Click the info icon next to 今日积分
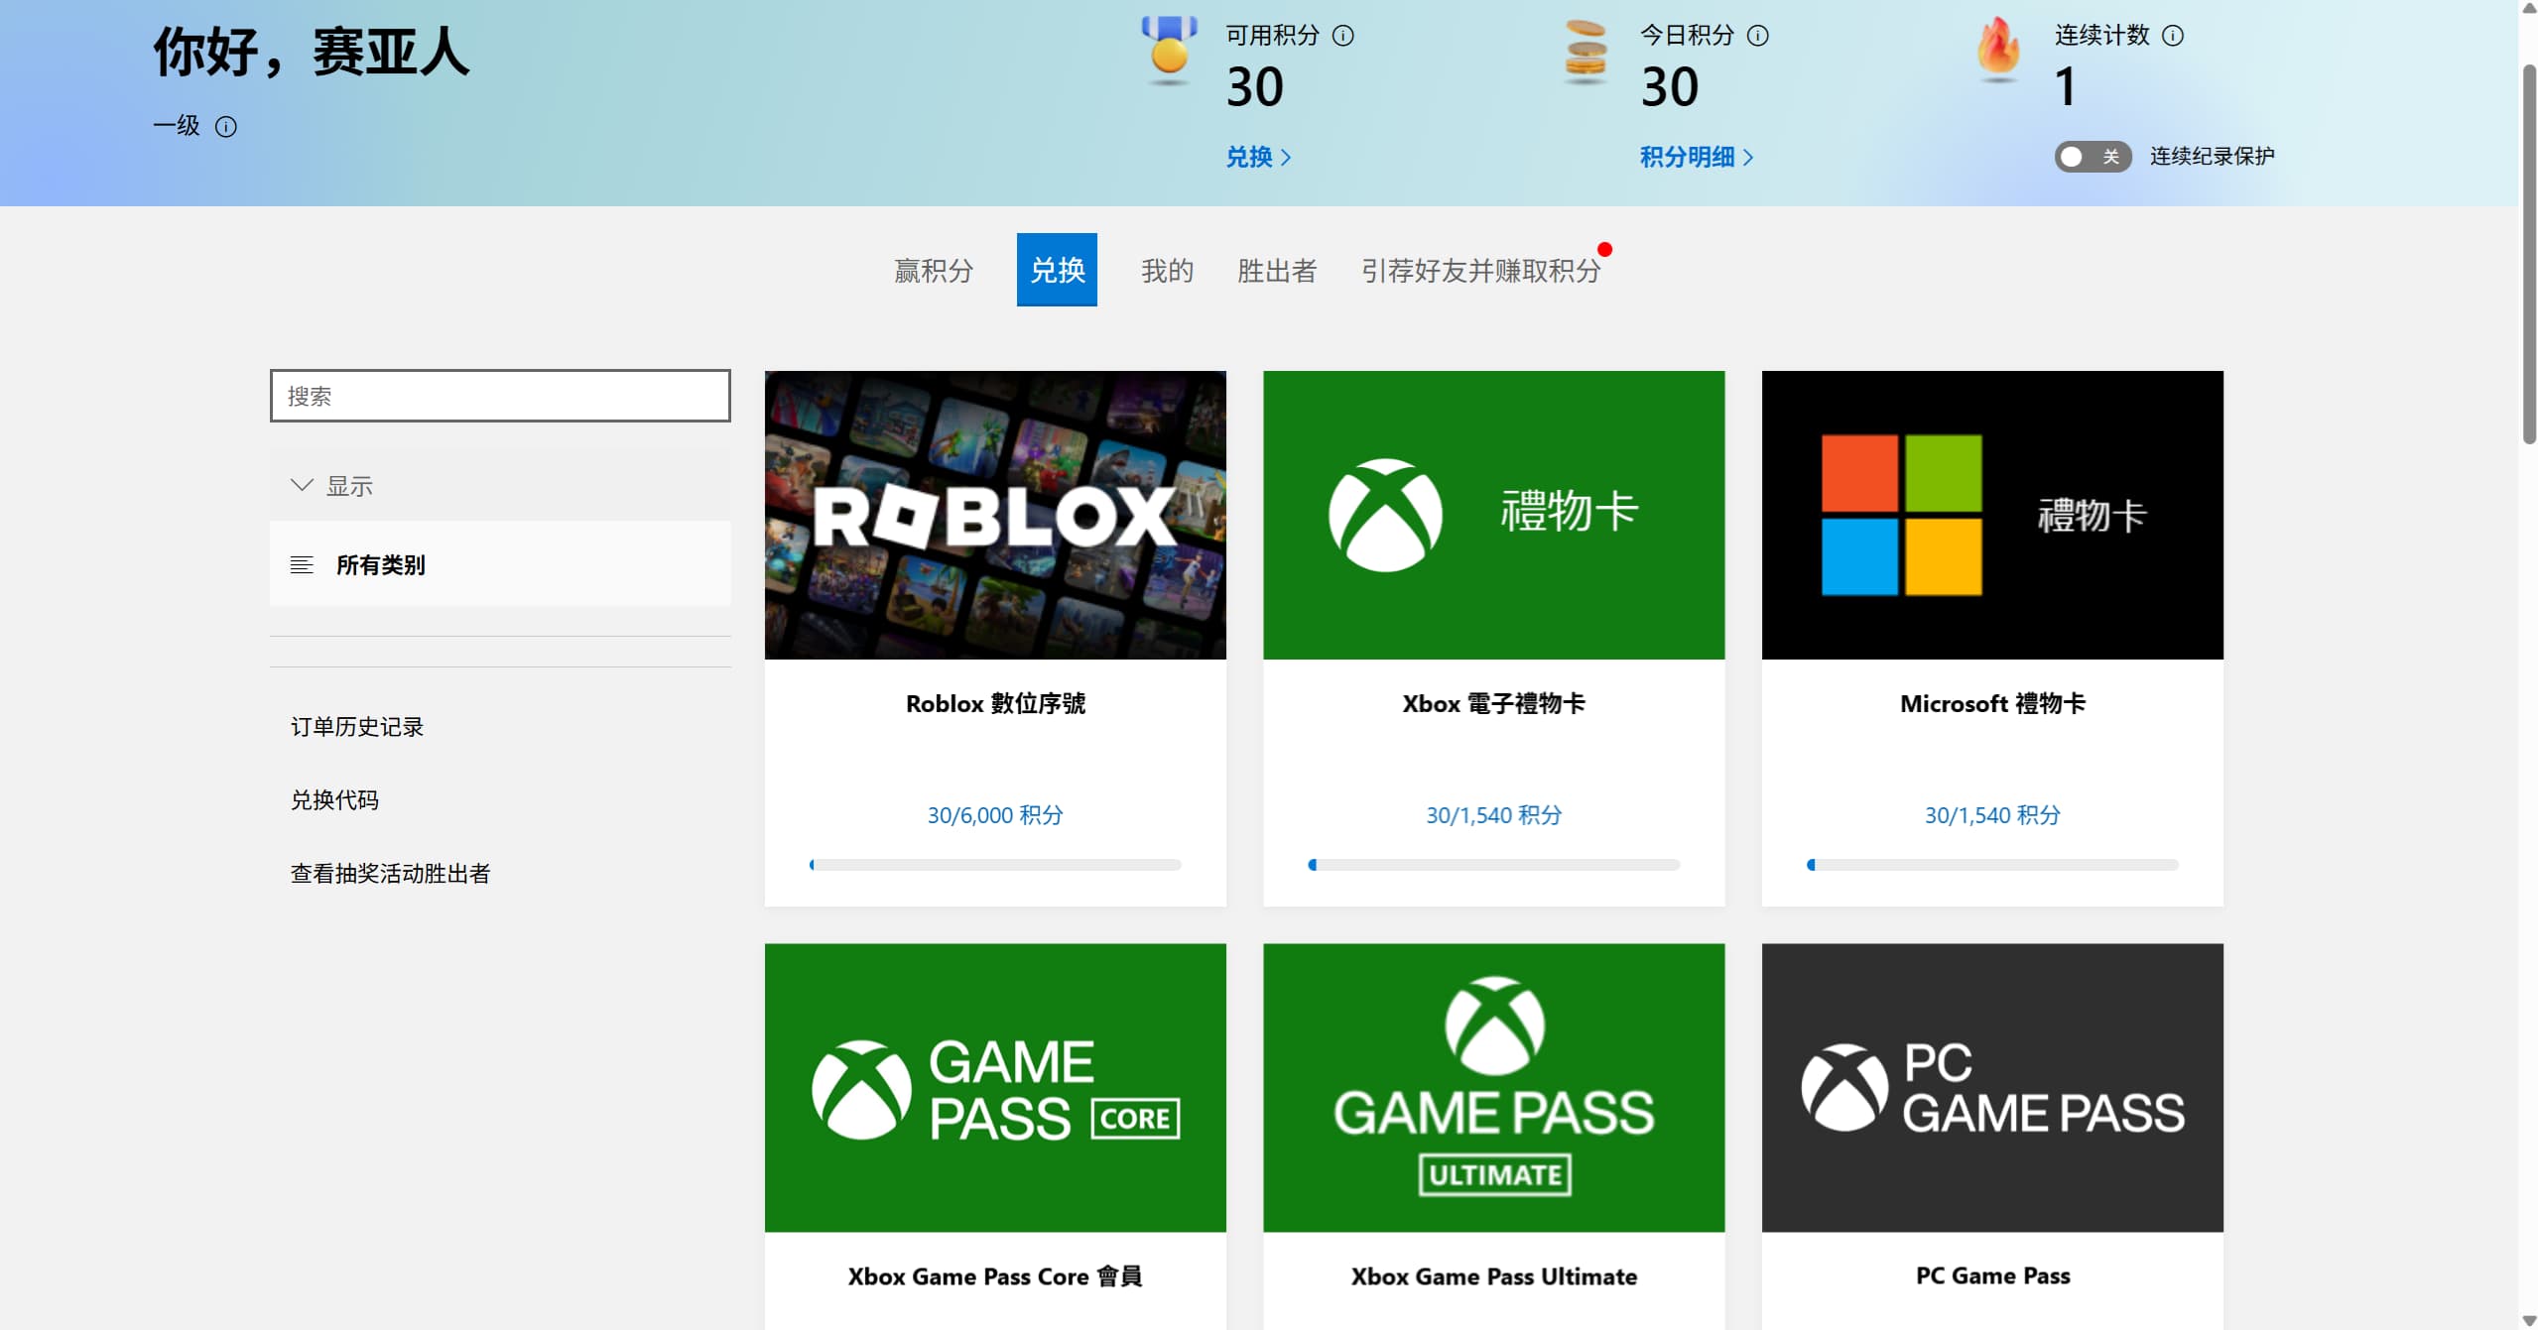 [1757, 36]
